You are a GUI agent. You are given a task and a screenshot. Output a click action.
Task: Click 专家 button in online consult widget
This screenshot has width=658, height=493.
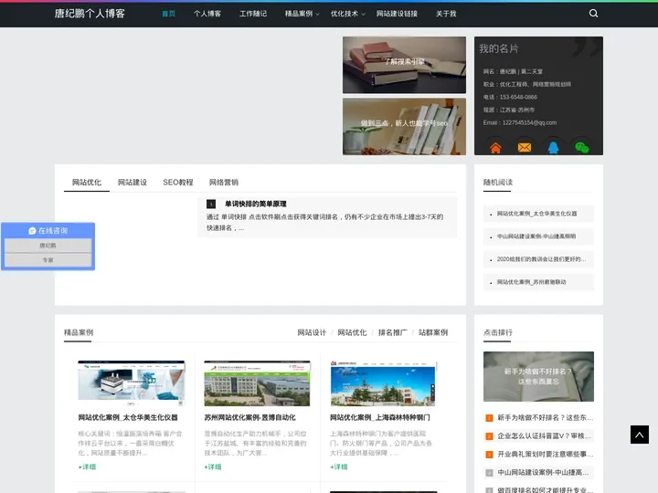48,260
